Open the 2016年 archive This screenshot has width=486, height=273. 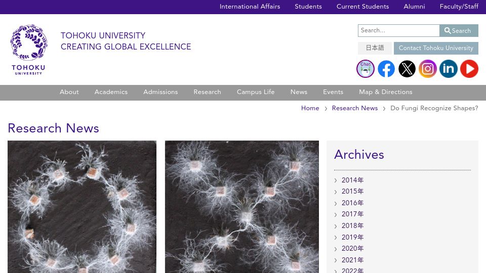pyautogui.click(x=352, y=203)
